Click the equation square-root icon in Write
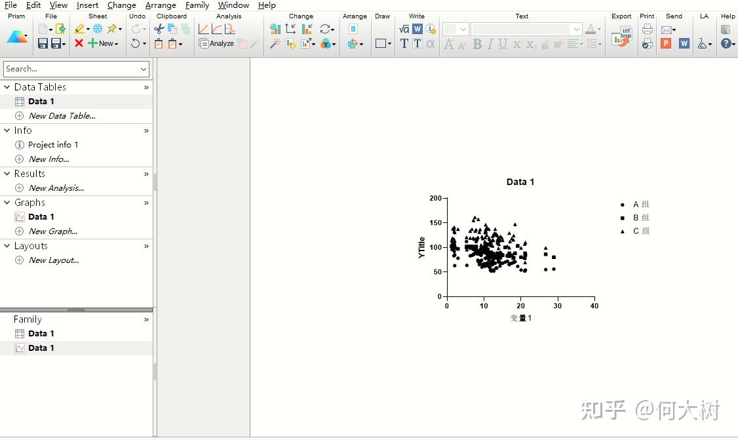This screenshot has height=440, width=738. tap(404, 30)
